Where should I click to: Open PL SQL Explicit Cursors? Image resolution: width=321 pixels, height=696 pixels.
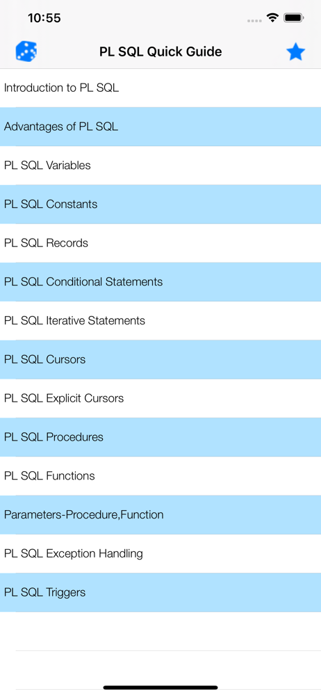tap(160, 398)
